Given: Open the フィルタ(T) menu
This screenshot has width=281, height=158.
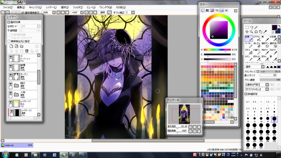Looking at the screenshot, I should 78,7.
